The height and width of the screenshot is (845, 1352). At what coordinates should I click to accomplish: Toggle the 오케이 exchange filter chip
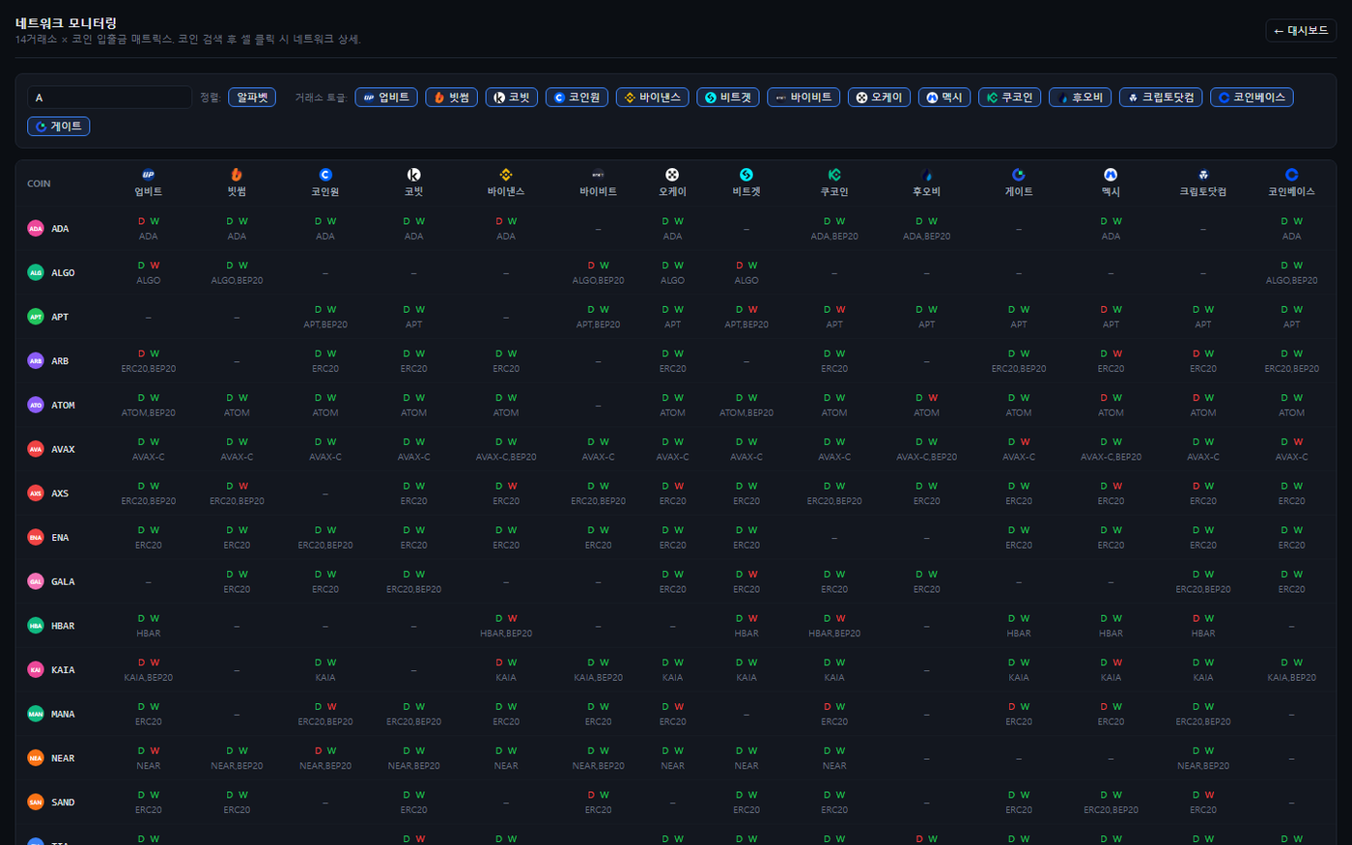[879, 98]
